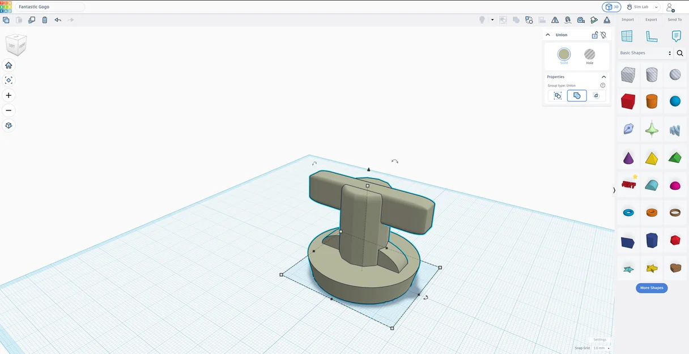Fit view to the selected object
Screen dimensions: 689x354
(8, 80)
